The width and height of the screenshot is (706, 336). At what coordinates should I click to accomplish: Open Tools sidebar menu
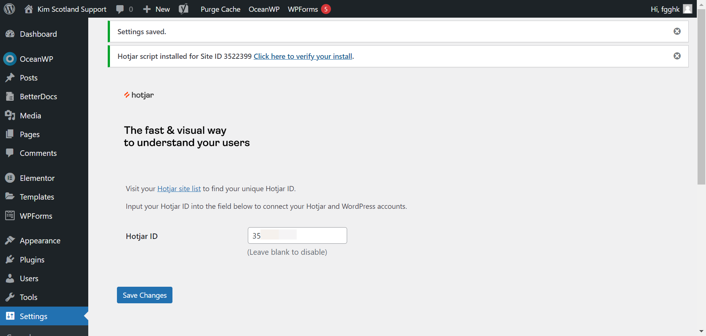[x=44, y=297]
